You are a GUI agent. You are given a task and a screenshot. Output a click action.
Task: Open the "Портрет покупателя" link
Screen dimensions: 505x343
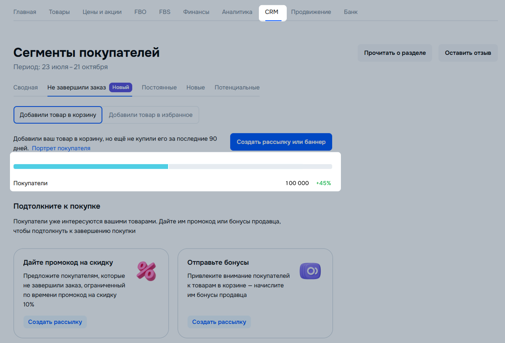pos(61,148)
